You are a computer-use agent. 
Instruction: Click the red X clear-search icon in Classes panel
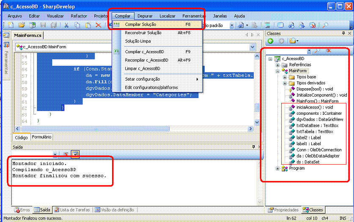pos(329,51)
